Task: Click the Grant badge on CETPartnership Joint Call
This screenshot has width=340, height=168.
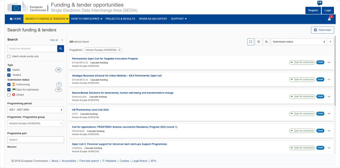Action: click(320, 113)
